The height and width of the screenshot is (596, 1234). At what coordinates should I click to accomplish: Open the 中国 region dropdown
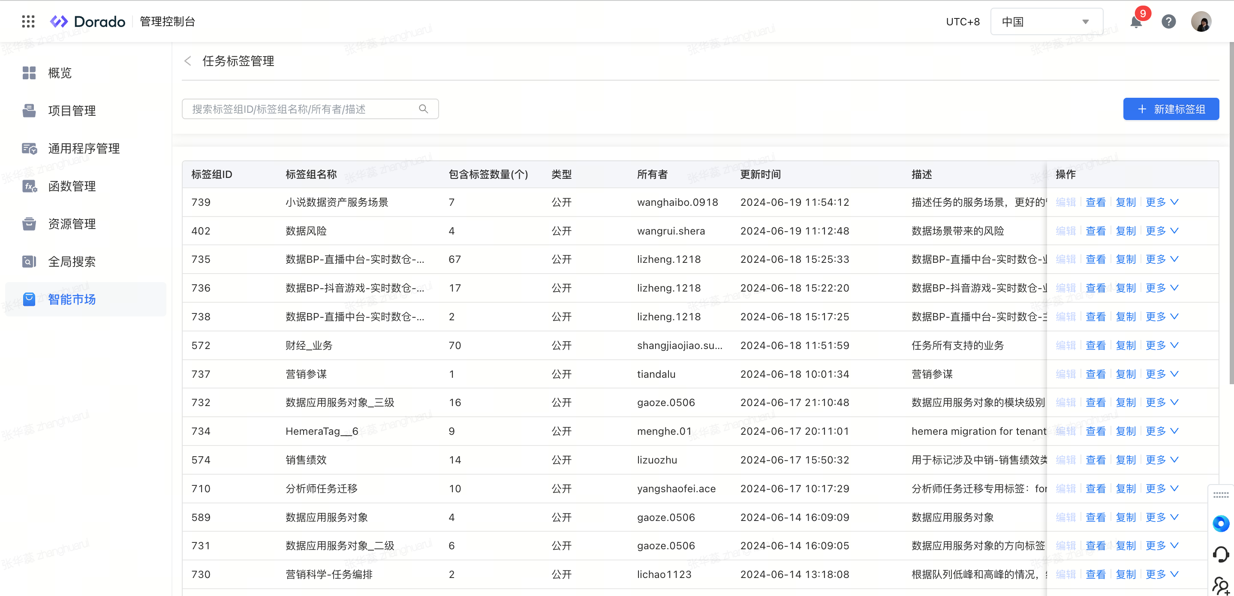(x=1046, y=22)
